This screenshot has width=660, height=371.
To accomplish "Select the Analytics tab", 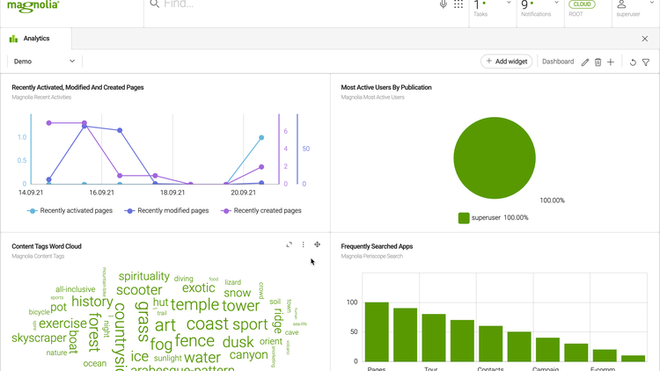I will (36, 39).
